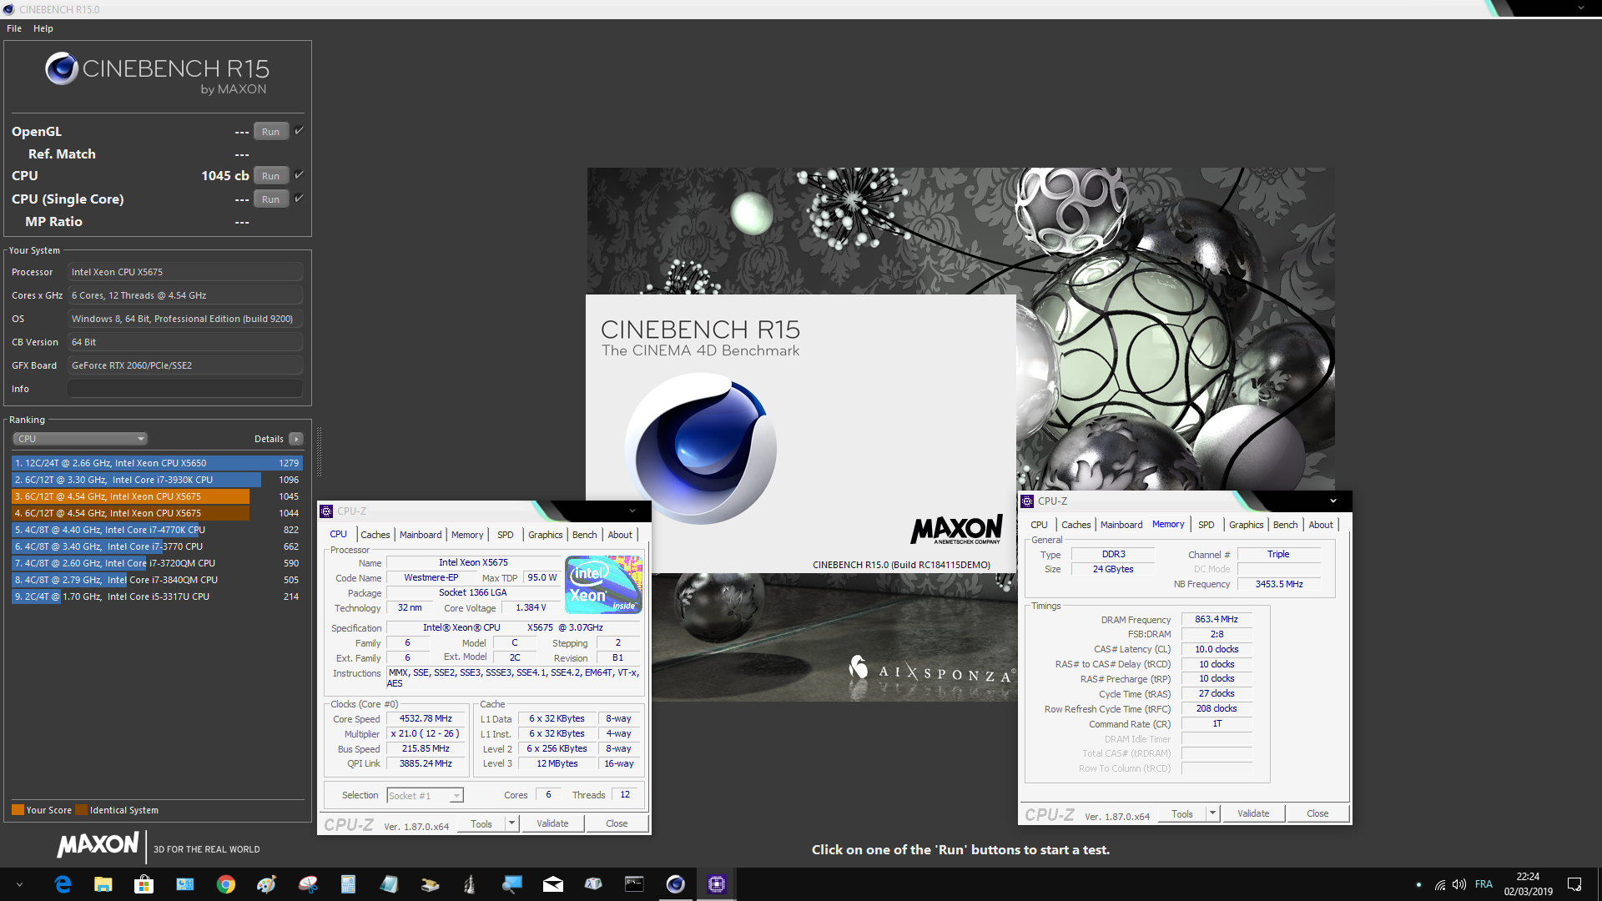1602x901 pixels.
Task: Click the MAXON logo at bottom left
Action: coord(97,845)
